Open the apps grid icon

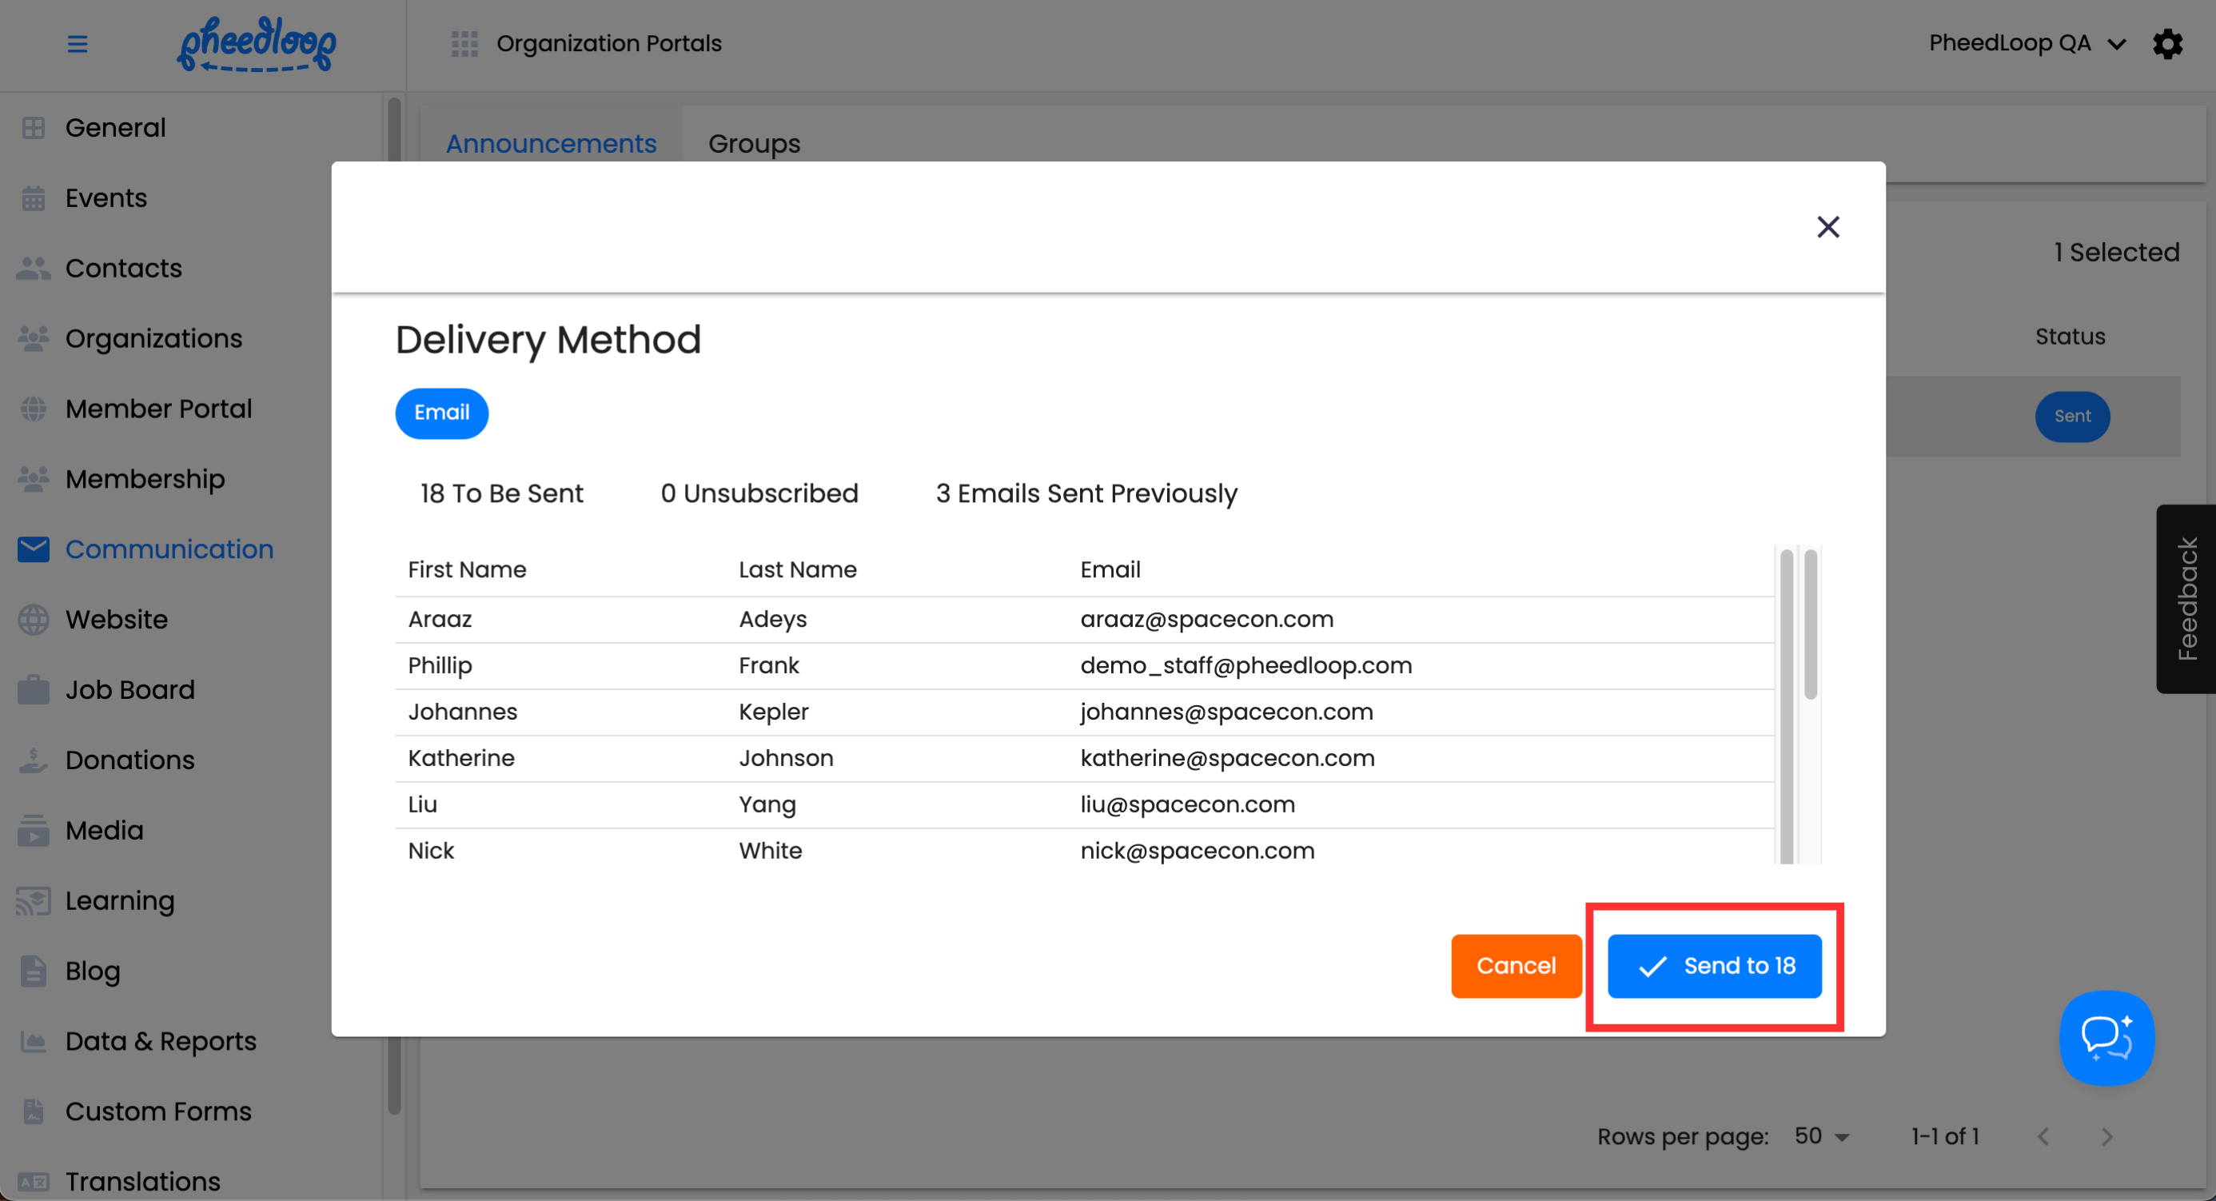pos(464,44)
